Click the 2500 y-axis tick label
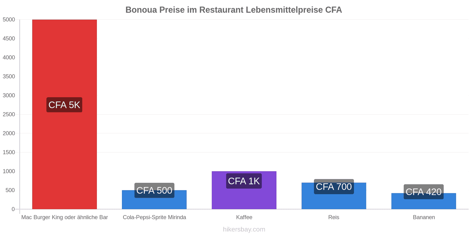The height and width of the screenshot is (235, 470). click(9, 114)
